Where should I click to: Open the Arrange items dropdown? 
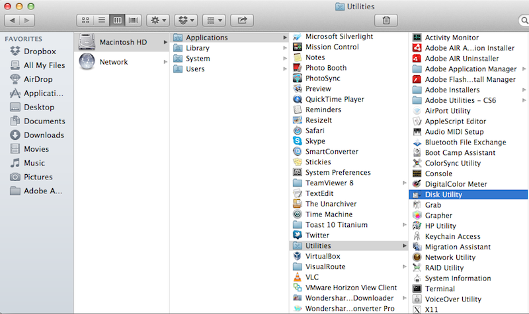pos(216,21)
